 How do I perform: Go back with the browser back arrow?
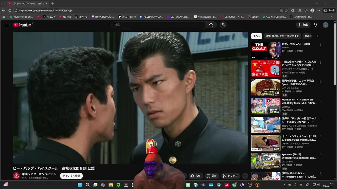point(3,10)
